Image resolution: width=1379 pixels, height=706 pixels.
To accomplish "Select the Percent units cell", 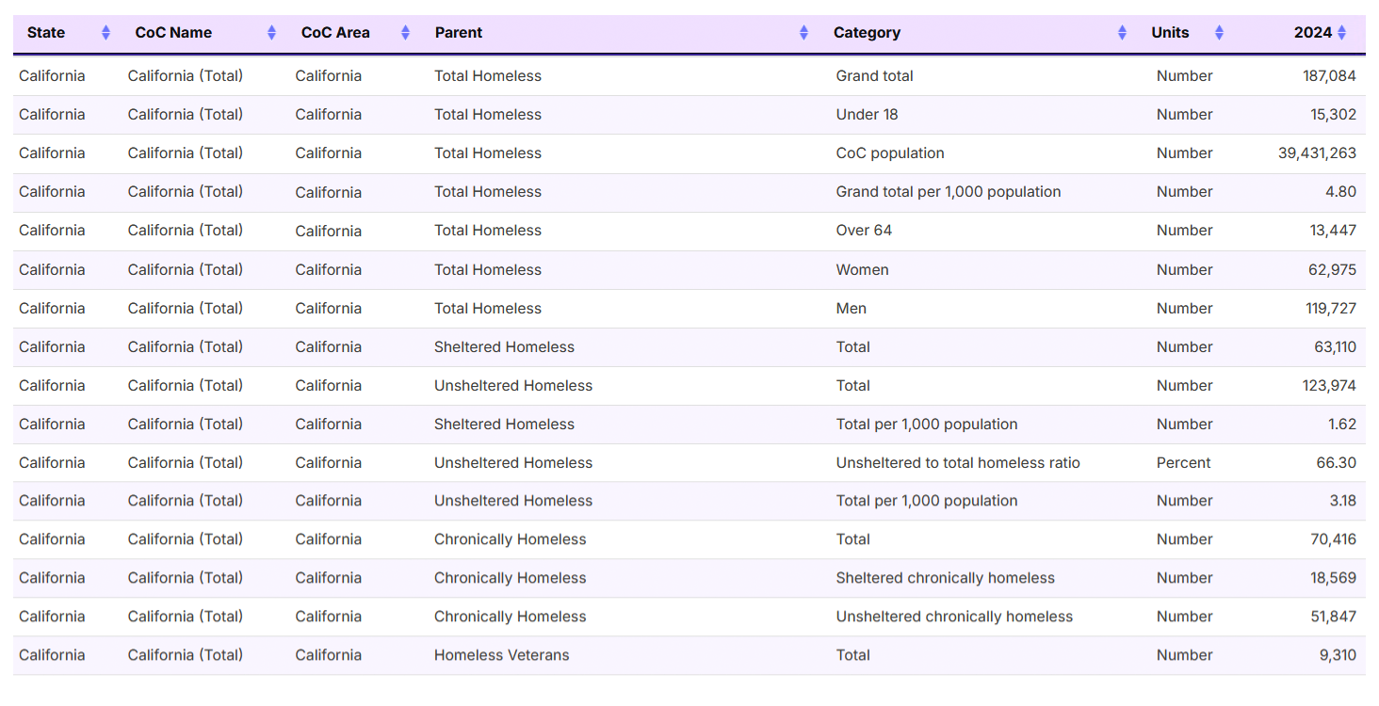I will (1183, 463).
